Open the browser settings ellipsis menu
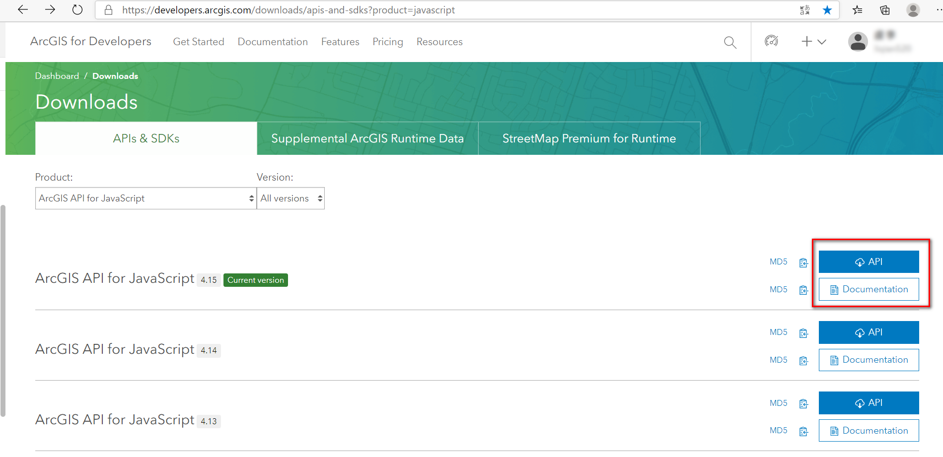Image resolution: width=943 pixels, height=457 pixels. tap(939, 10)
